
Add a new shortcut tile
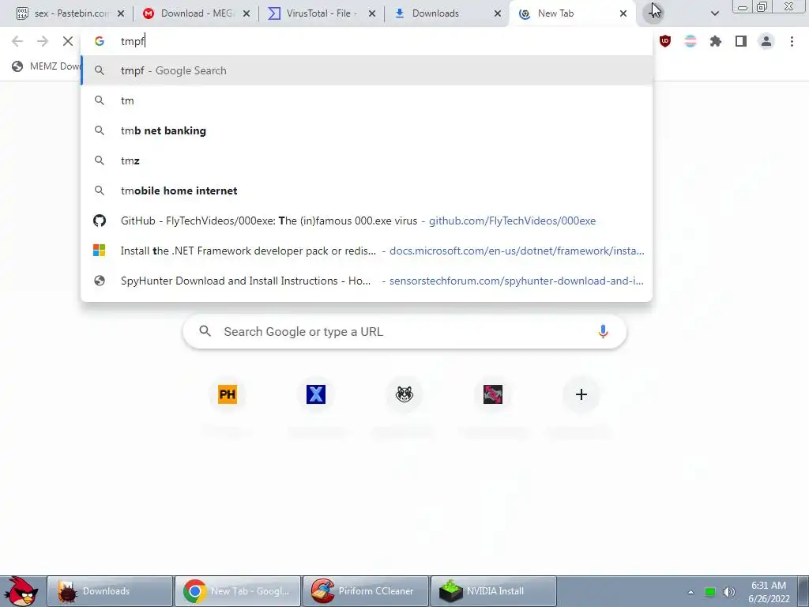(x=581, y=394)
